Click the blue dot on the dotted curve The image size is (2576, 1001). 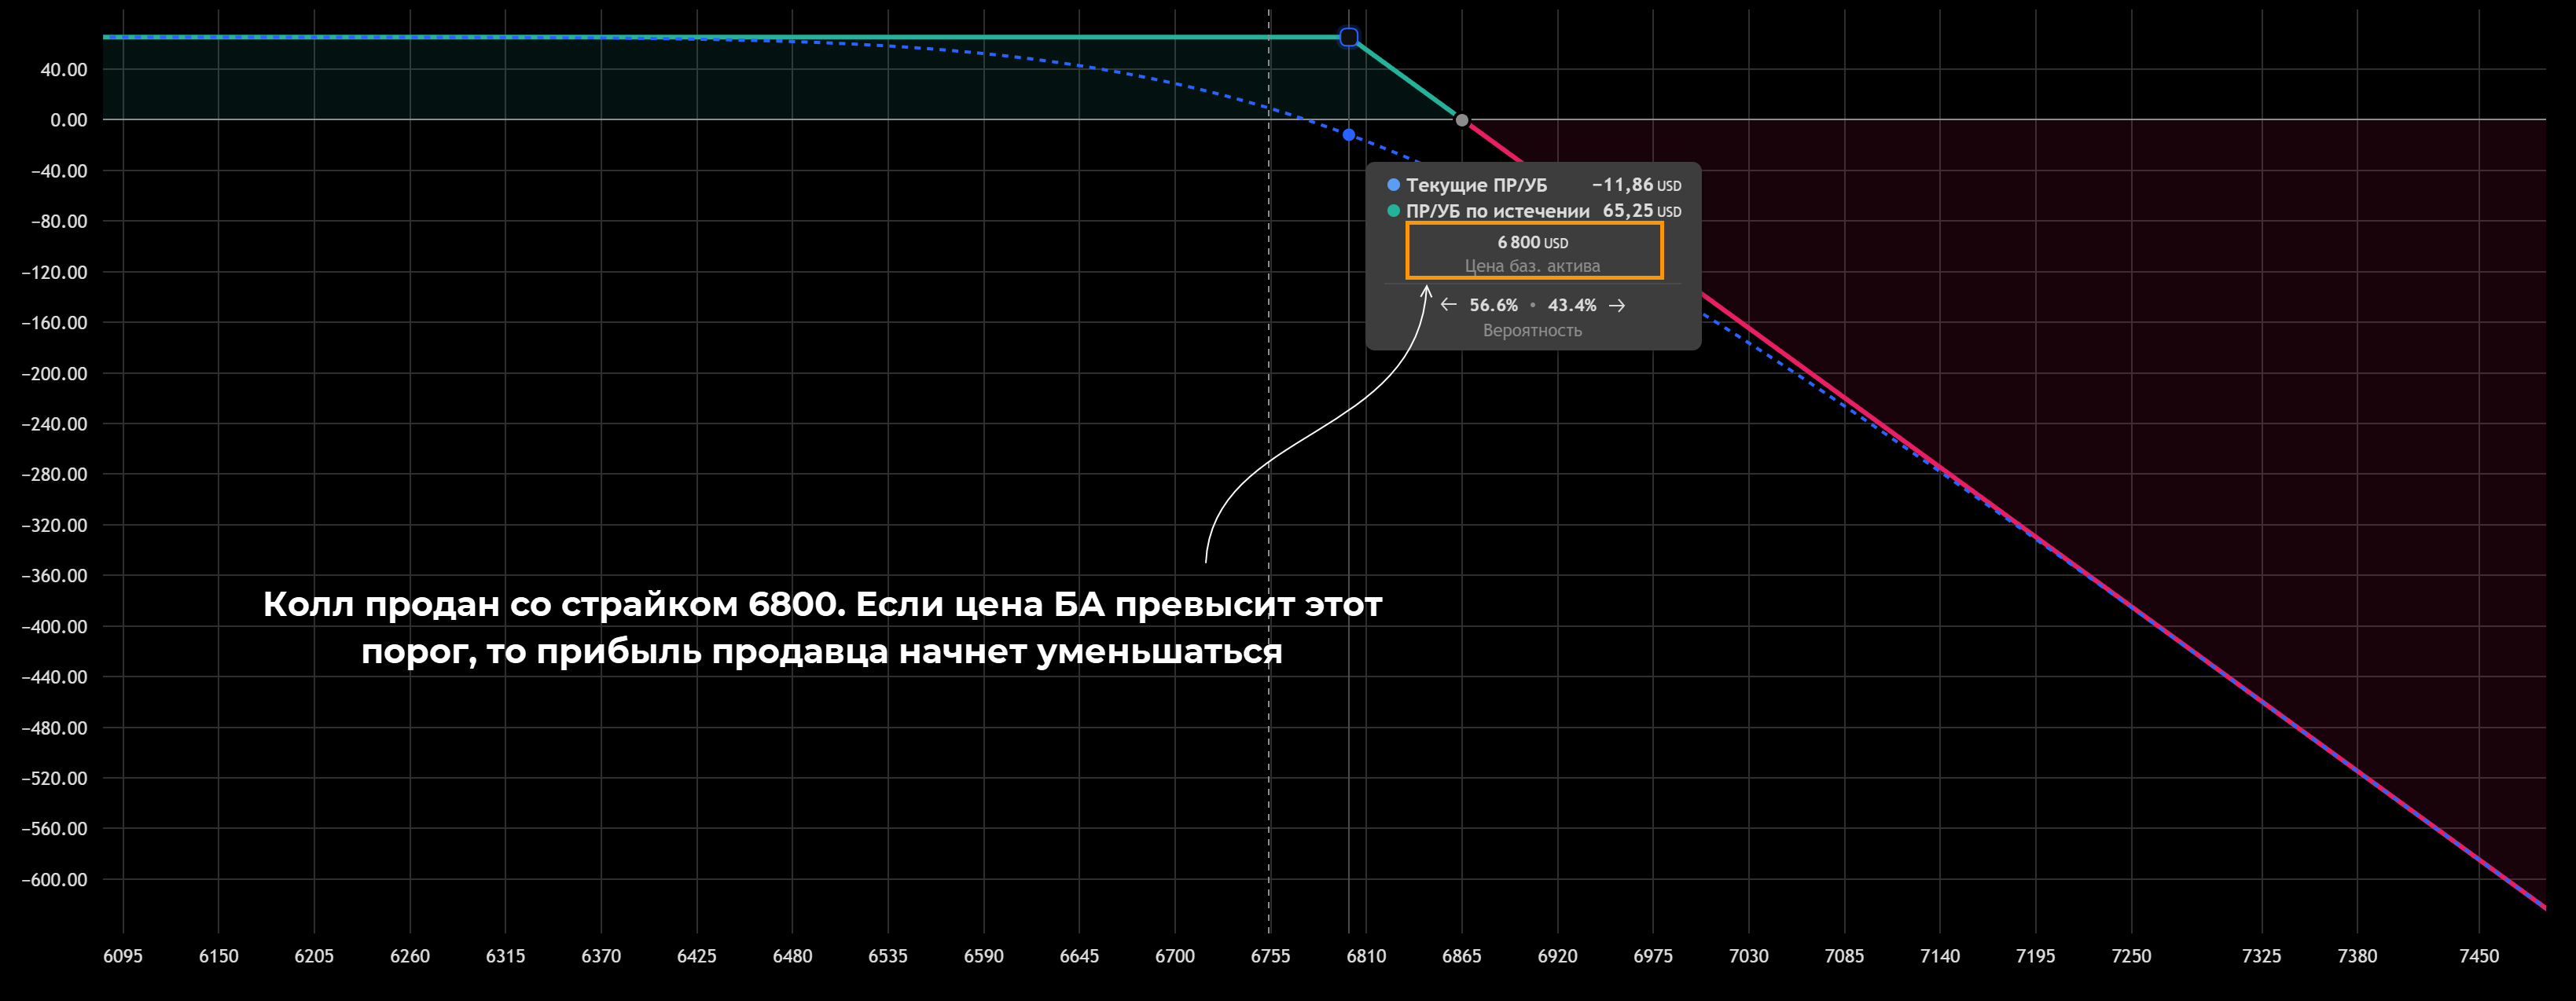point(1349,134)
